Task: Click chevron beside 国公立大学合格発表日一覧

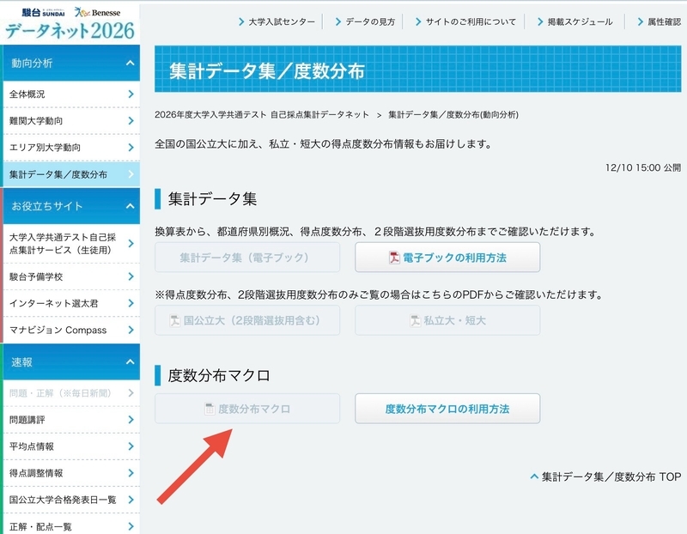Action: [131, 500]
